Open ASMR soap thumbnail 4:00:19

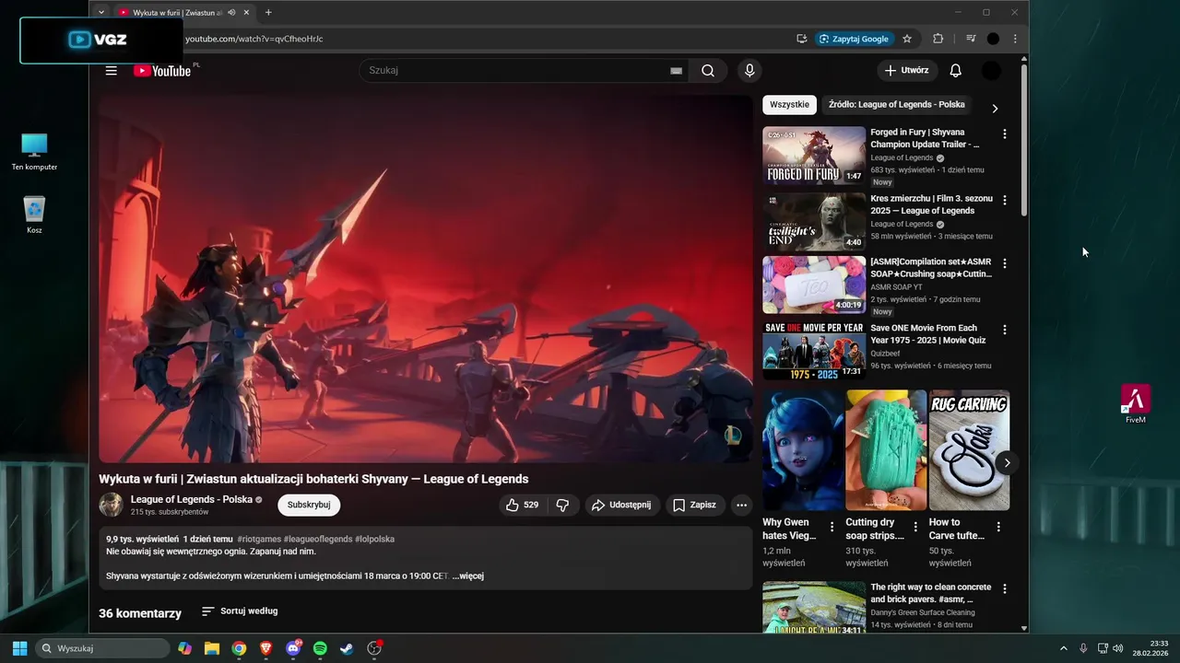click(814, 285)
